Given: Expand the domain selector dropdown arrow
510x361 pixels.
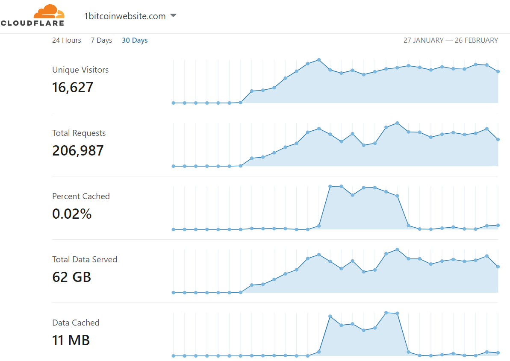Looking at the screenshot, I should coord(173,16).
